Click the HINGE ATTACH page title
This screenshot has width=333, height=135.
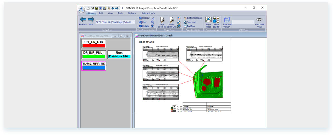(x=147, y=42)
